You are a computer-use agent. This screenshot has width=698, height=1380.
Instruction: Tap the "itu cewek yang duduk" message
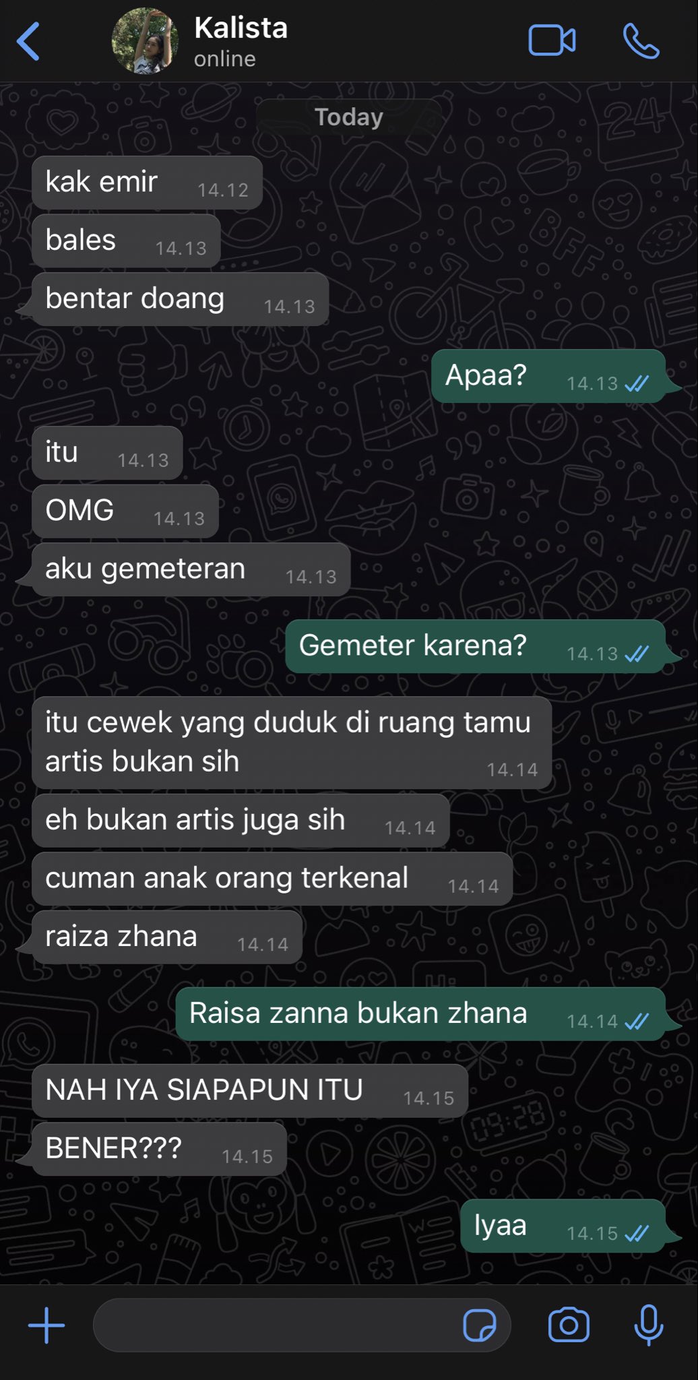(292, 743)
